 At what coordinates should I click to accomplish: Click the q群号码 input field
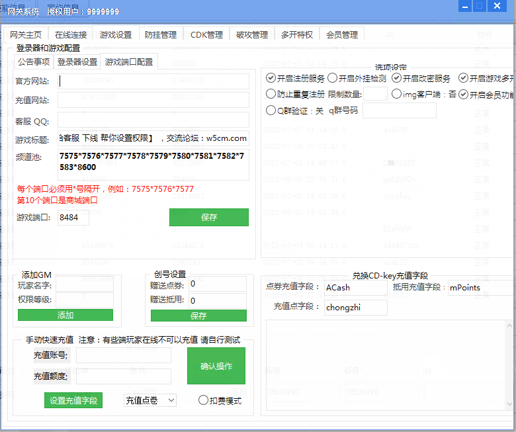pos(400,110)
